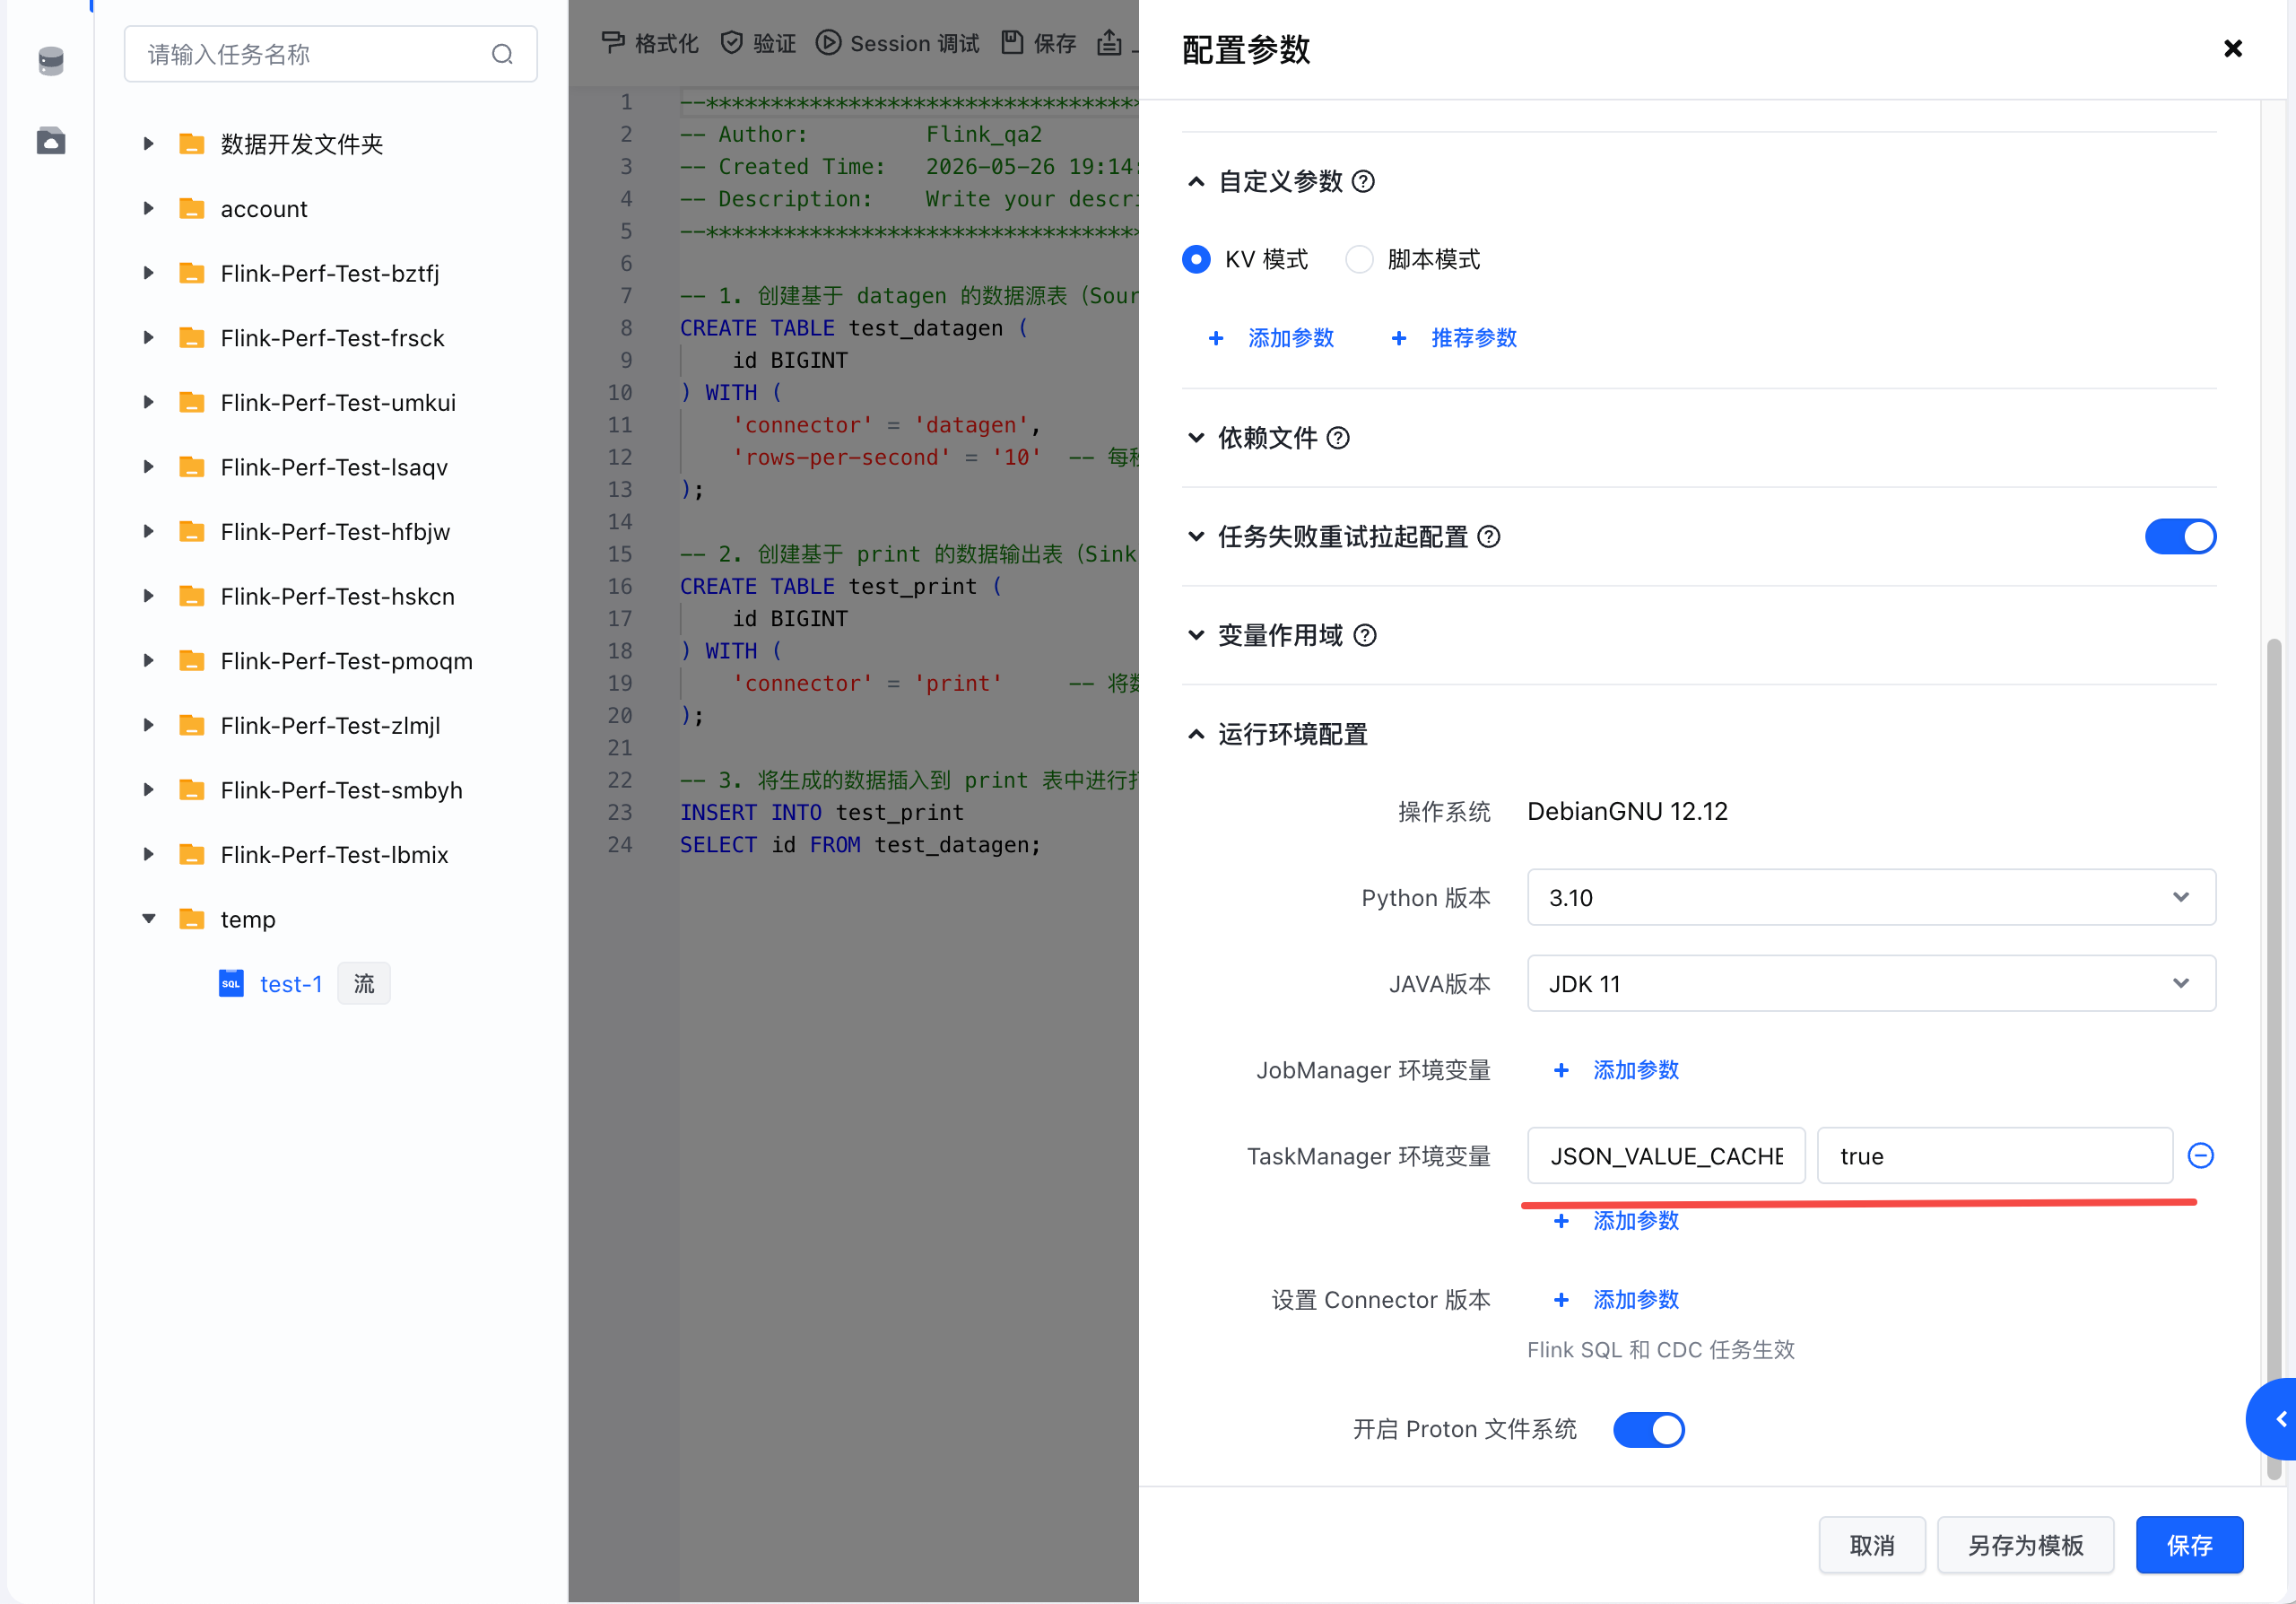2296x1604 pixels.
Task: Collapse the 自定义参数 section
Action: tap(1196, 182)
